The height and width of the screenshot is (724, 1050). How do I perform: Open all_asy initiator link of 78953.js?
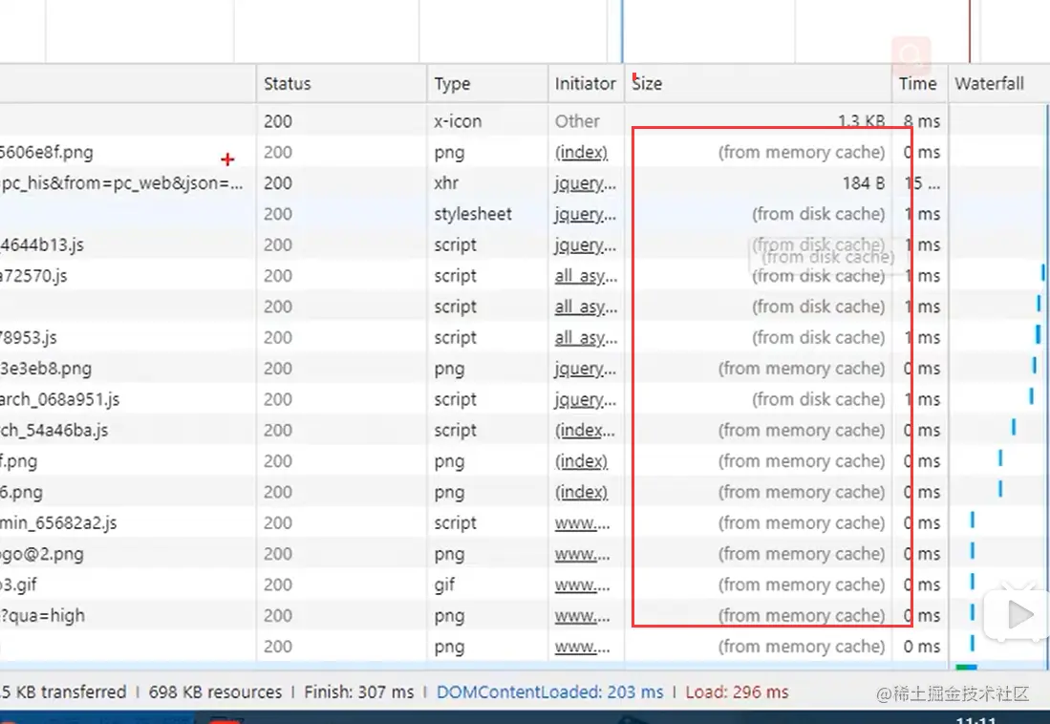pos(586,337)
